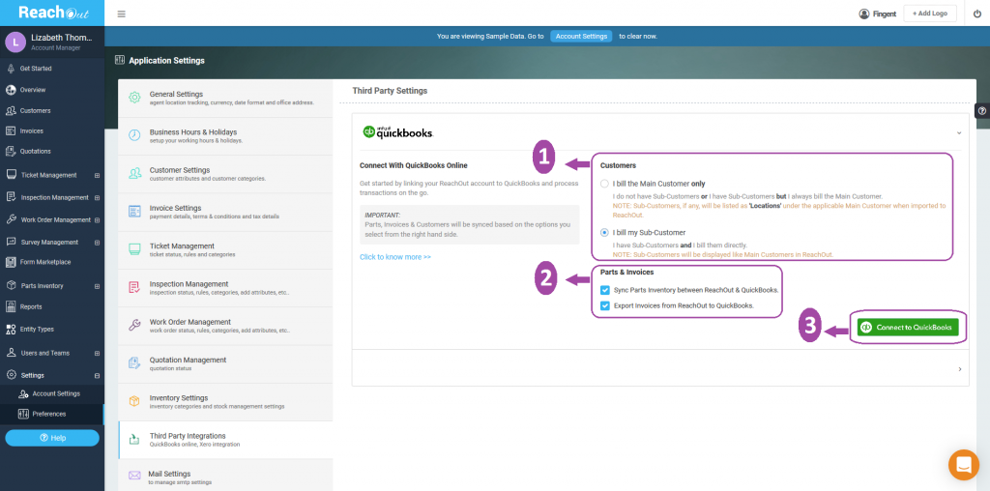Screen dimensions: 990x491
Task: Expand Users and Teams submenu
Action: [97, 354]
